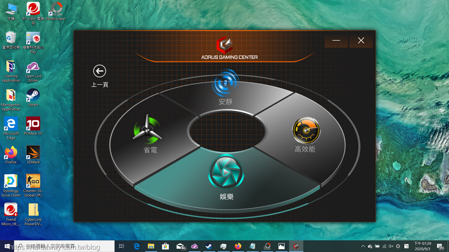Show hidden system tray icons
Viewport: 449px width, 252px height.
[363, 246]
